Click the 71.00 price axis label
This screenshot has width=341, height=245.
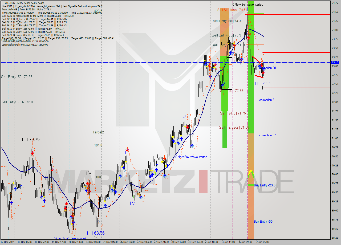point(335,138)
